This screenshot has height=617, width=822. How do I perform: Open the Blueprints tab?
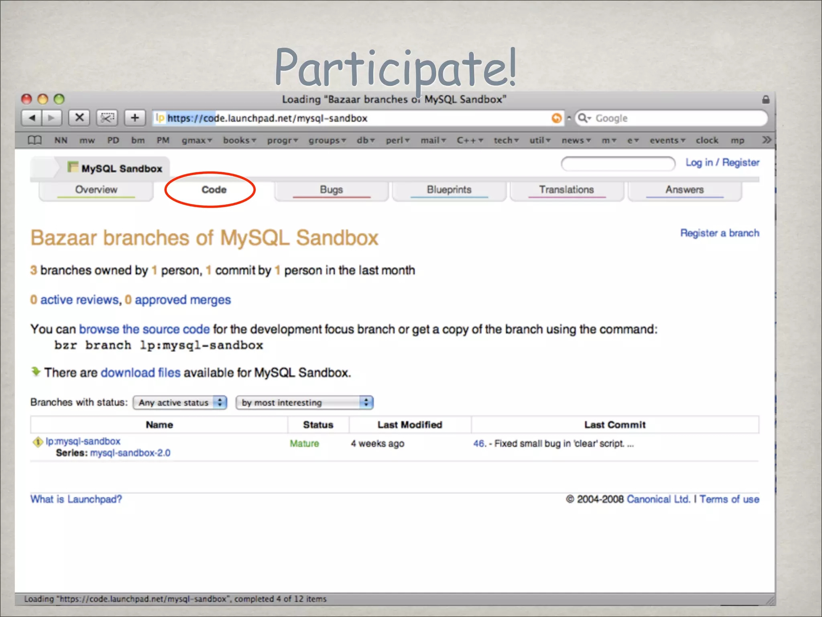click(449, 190)
